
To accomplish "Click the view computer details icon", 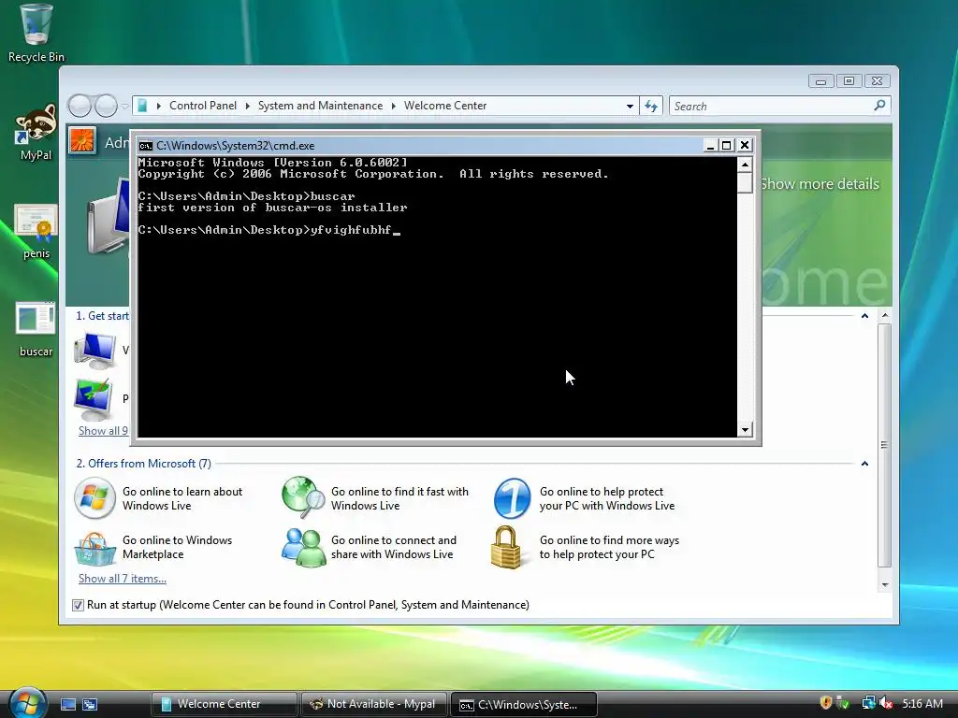I will (94, 350).
